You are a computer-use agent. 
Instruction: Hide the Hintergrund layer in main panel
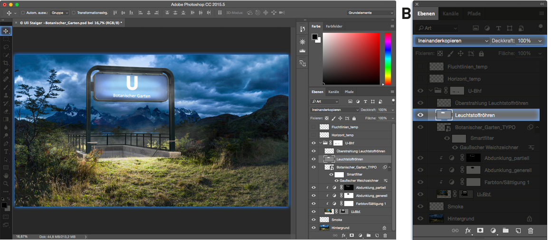point(313,228)
